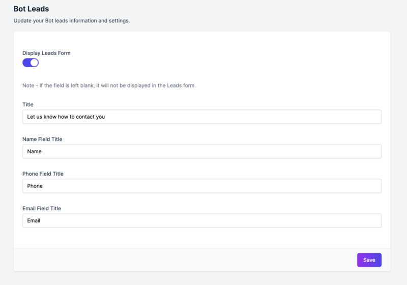Click the 'Update your Bot leads information' subtitle
407x285 pixels.
point(71,21)
